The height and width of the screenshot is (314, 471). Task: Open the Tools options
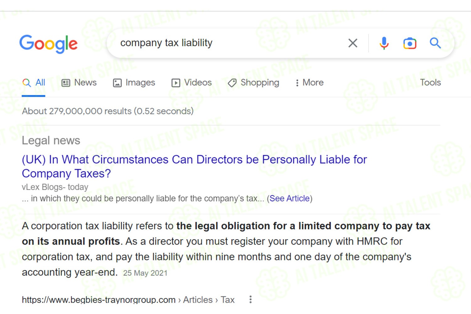click(x=430, y=82)
